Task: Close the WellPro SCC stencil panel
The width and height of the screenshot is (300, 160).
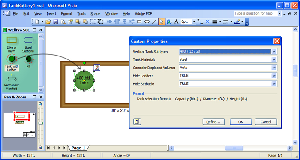Action: click(41, 30)
